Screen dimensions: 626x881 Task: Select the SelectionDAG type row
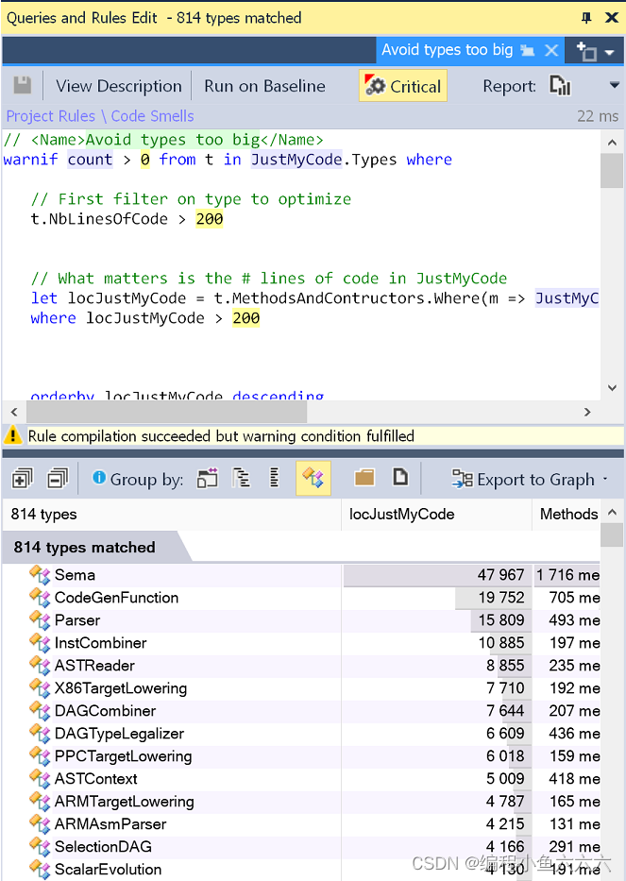pyautogui.click(x=301, y=847)
